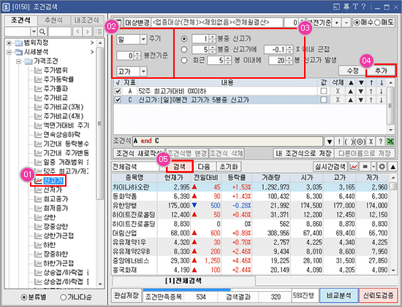The height and width of the screenshot is (307, 402).
Task: Click the exclamation NOT operator button
Action: point(339,141)
